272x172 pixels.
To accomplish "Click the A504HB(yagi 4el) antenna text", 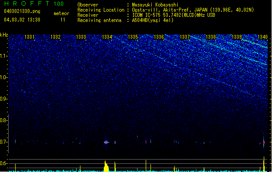I will click(153, 20).
